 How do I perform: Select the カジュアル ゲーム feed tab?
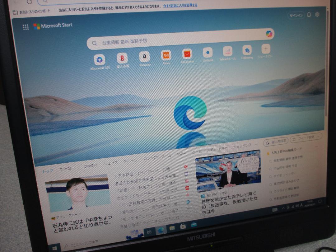(x=157, y=157)
